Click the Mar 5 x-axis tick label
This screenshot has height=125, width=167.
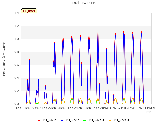point(142,108)
